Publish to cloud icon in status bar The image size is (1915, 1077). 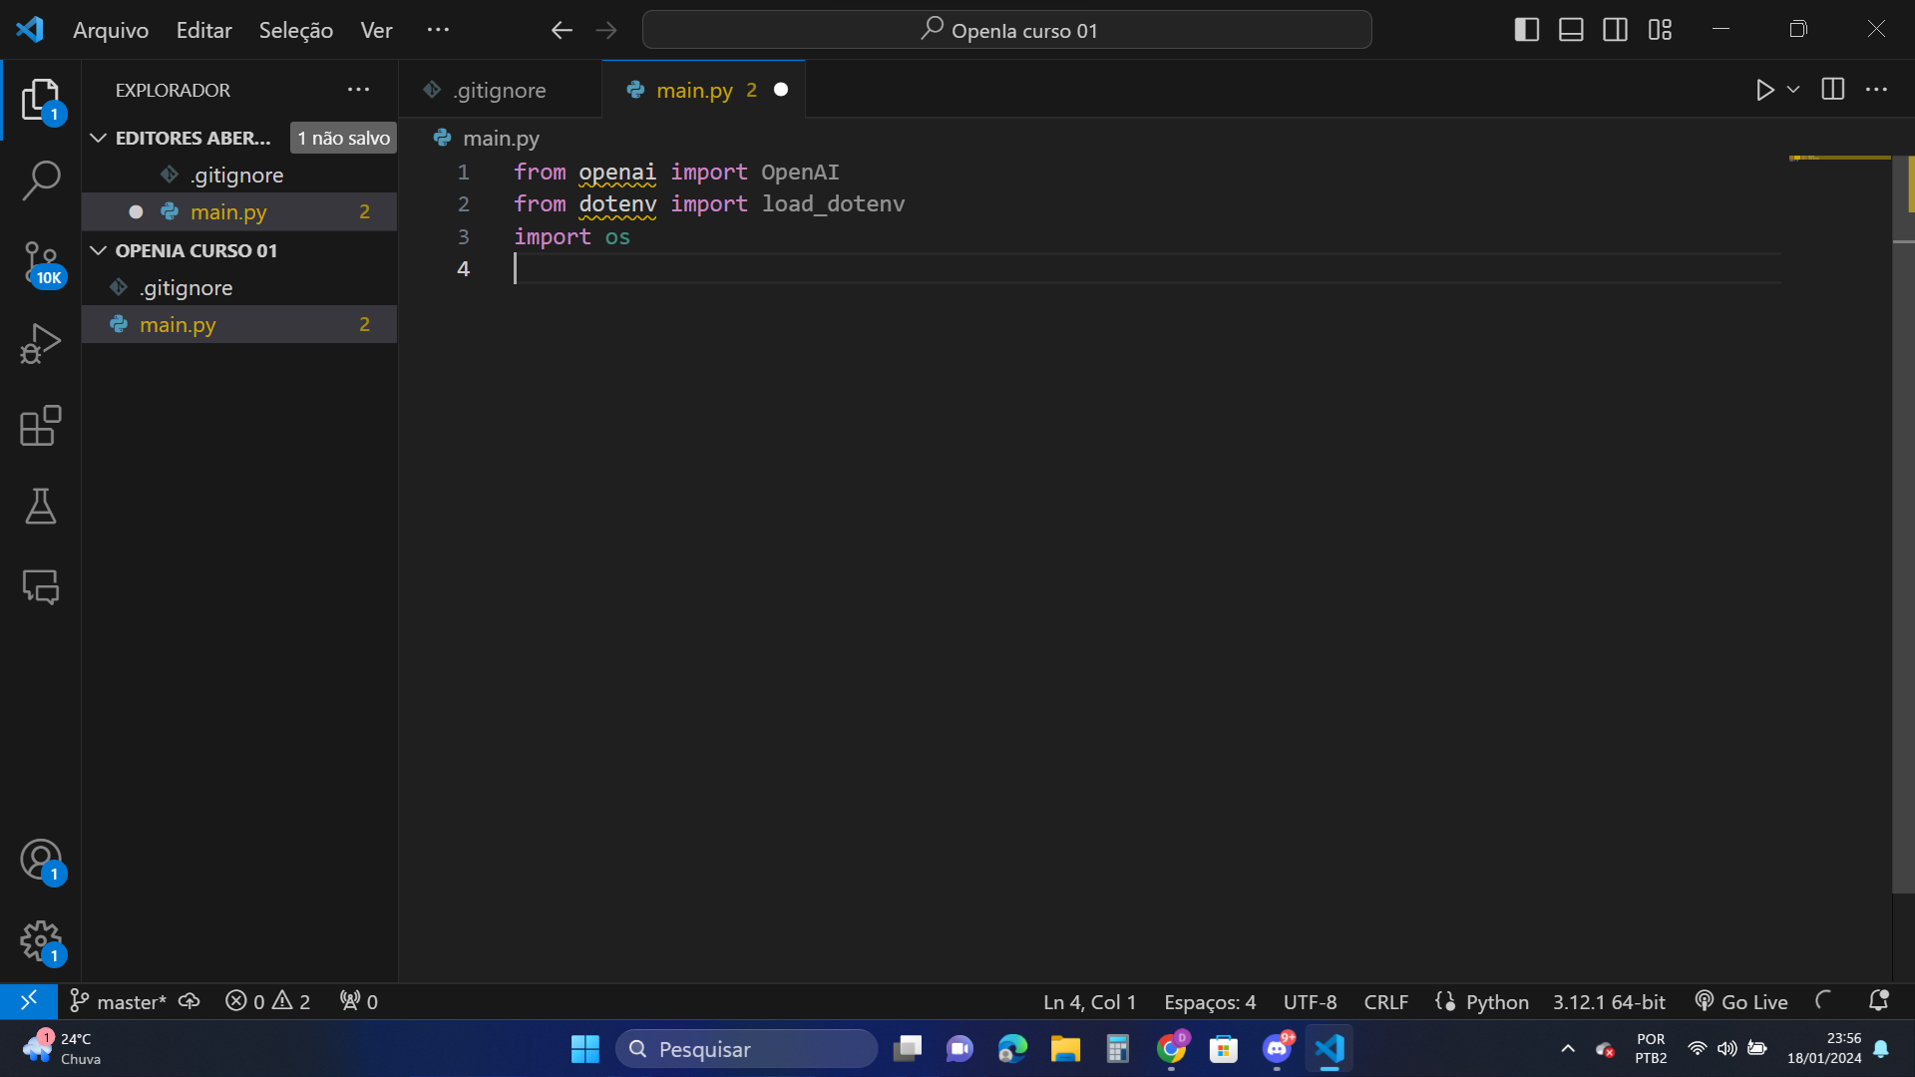point(189,1001)
